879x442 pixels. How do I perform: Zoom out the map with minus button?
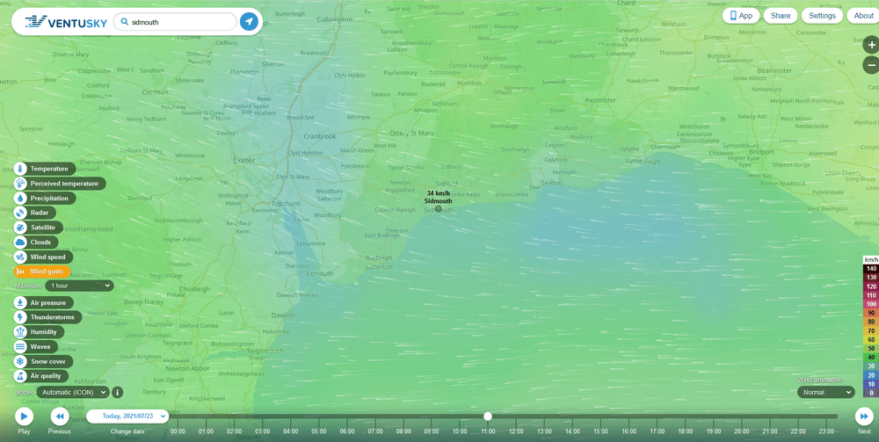(x=870, y=64)
